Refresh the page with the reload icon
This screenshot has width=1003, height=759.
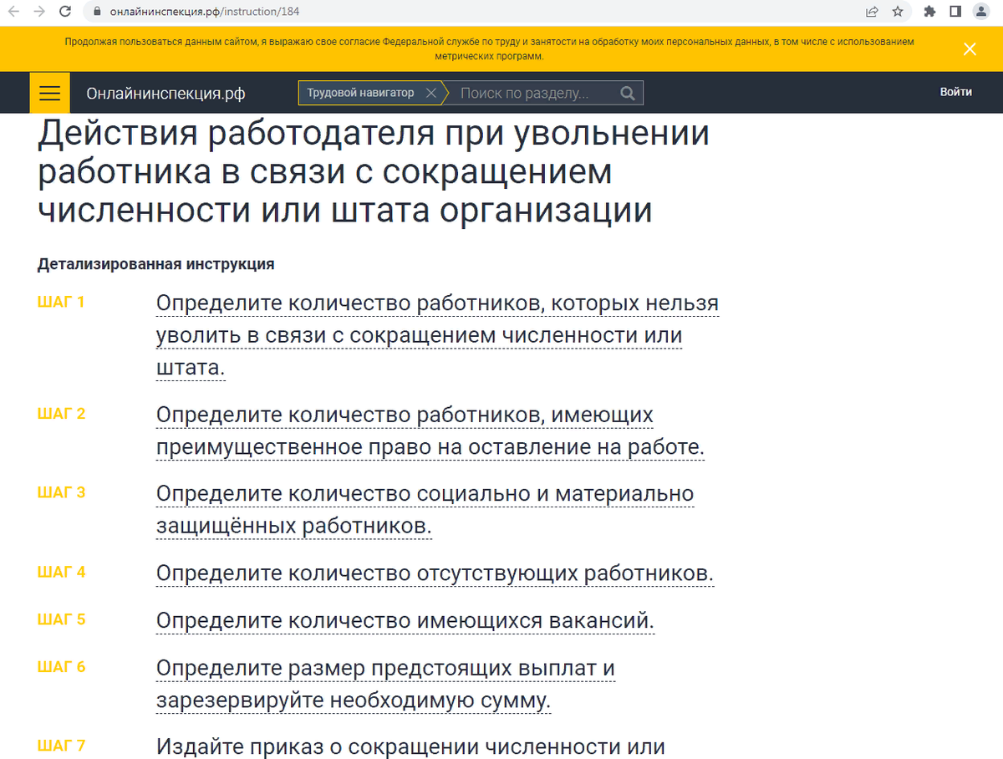click(x=64, y=13)
